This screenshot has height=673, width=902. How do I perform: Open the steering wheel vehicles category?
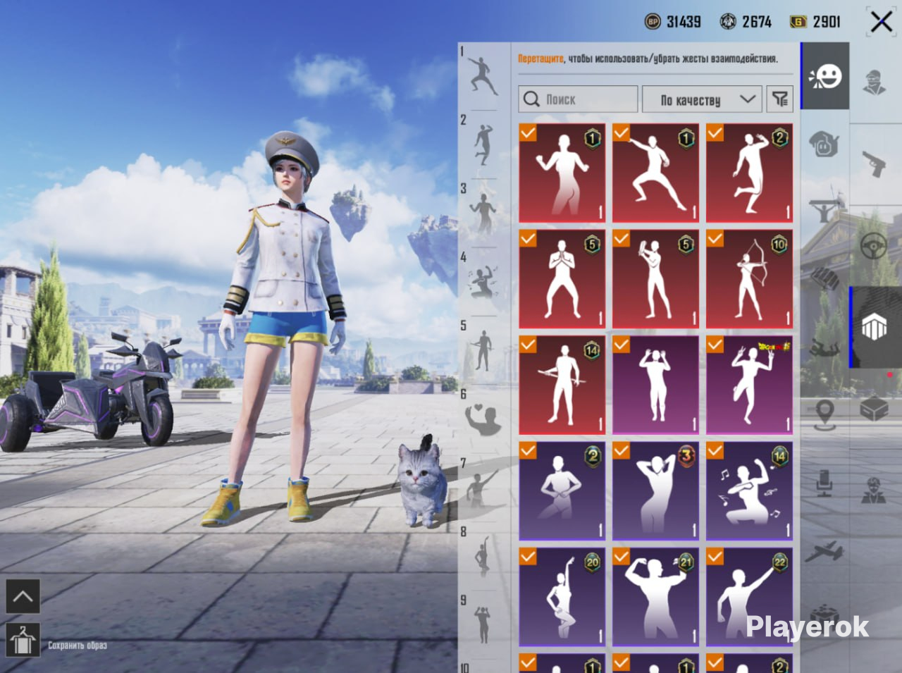(x=875, y=247)
